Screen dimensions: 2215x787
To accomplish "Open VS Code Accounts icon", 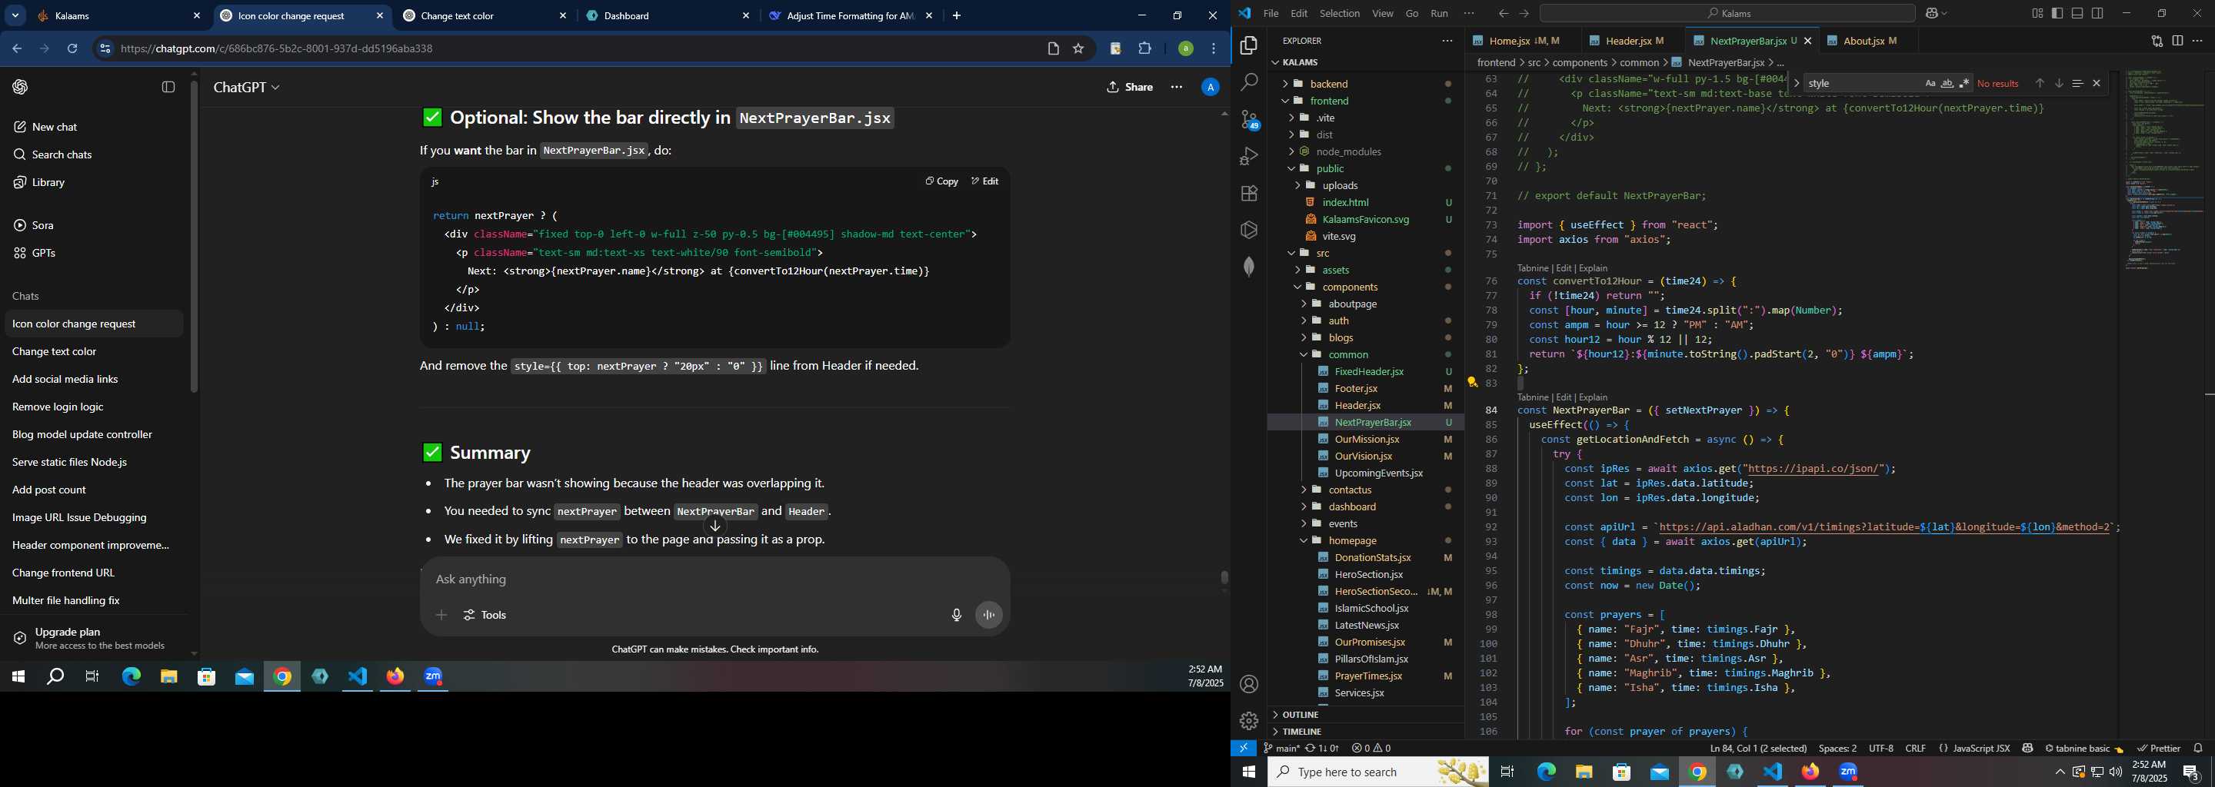I will tap(1248, 684).
